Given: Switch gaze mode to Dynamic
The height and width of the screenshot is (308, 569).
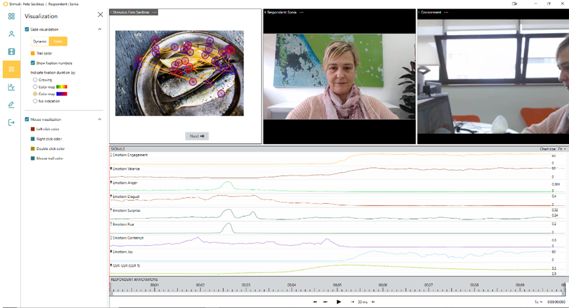Looking at the screenshot, I should (x=40, y=41).
